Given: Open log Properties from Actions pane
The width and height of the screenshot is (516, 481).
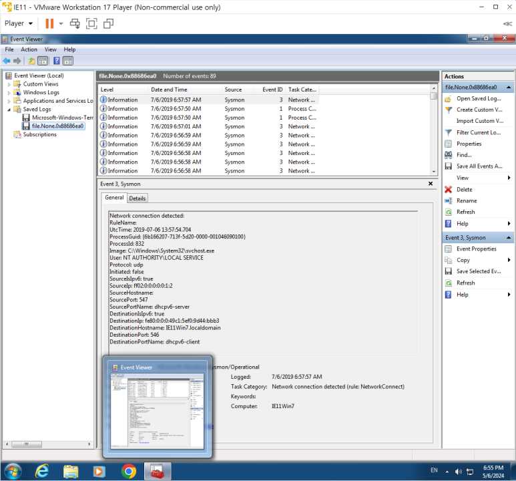Looking at the screenshot, I should point(469,144).
